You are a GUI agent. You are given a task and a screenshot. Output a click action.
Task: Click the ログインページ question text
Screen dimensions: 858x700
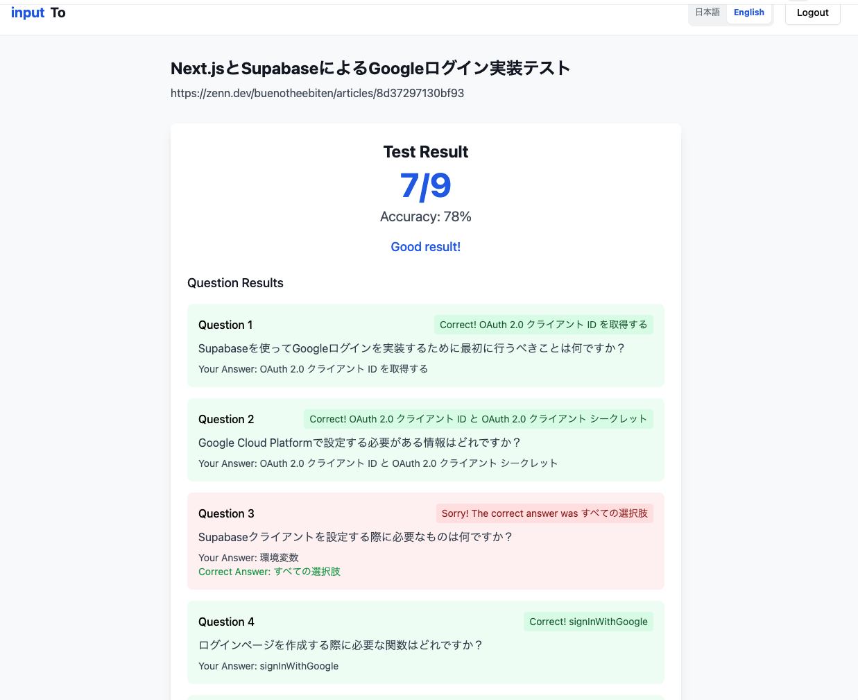[x=341, y=645]
